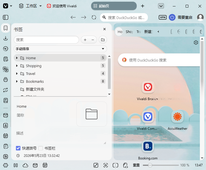Open the Downloads panel icon
The height and width of the screenshot is (170, 206).
pyautogui.click(x=6, y=38)
